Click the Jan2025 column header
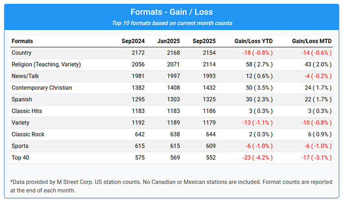 pyautogui.click(x=169, y=41)
